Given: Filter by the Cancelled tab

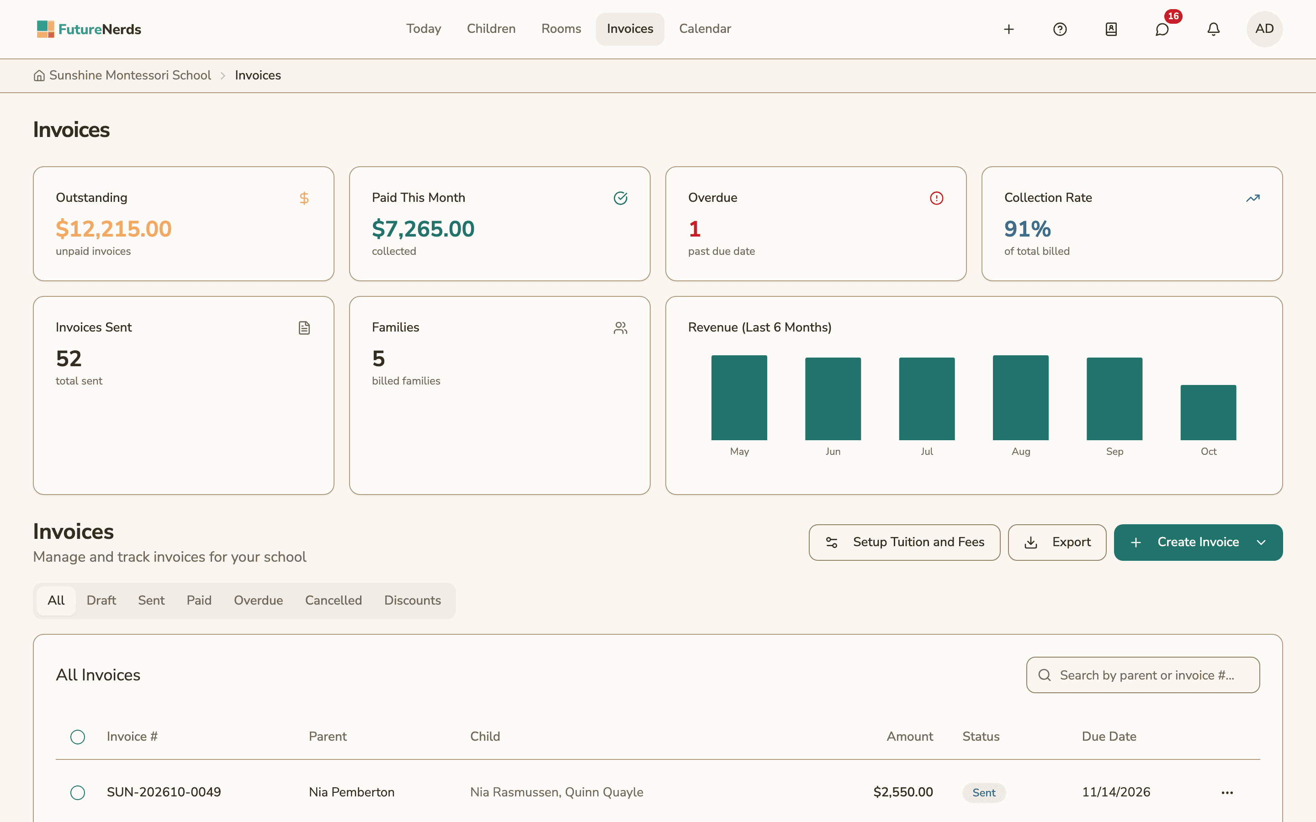Looking at the screenshot, I should click(334, 600).
